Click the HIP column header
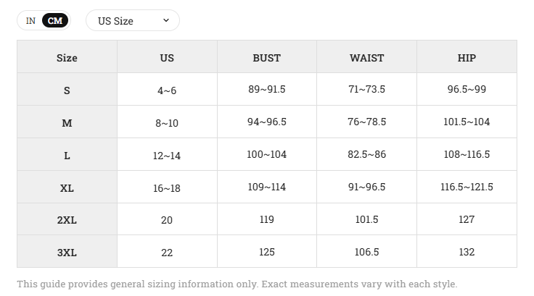The image size is (534, 296). [467, 56]
